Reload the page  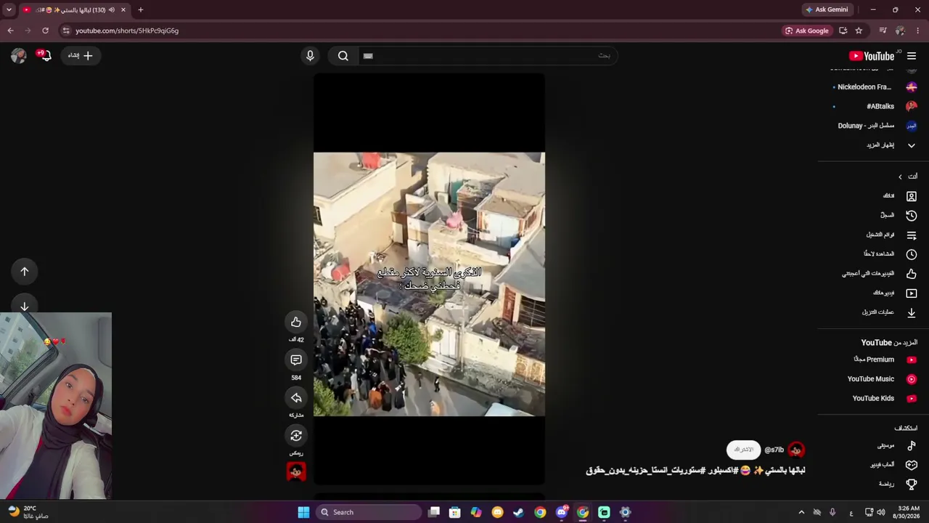(45, 31)
